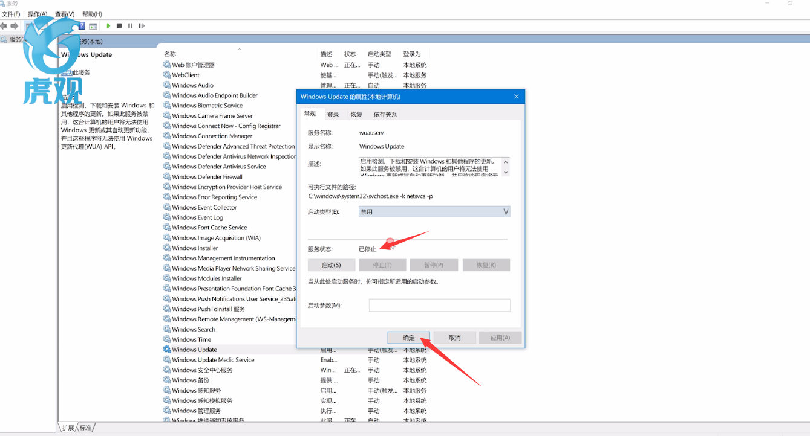810x436 pixels.
Task: Click the gear icon of Windows Defender Firewall
Action: click(x=167, y=177)
